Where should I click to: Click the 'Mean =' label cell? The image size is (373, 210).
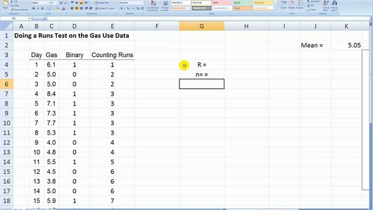pos(315,45)
